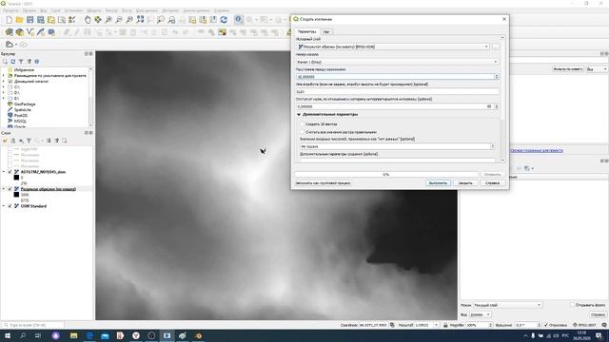609x342 pixels.
Task: Open the Project menu
Action: click(x=10, y=10)
